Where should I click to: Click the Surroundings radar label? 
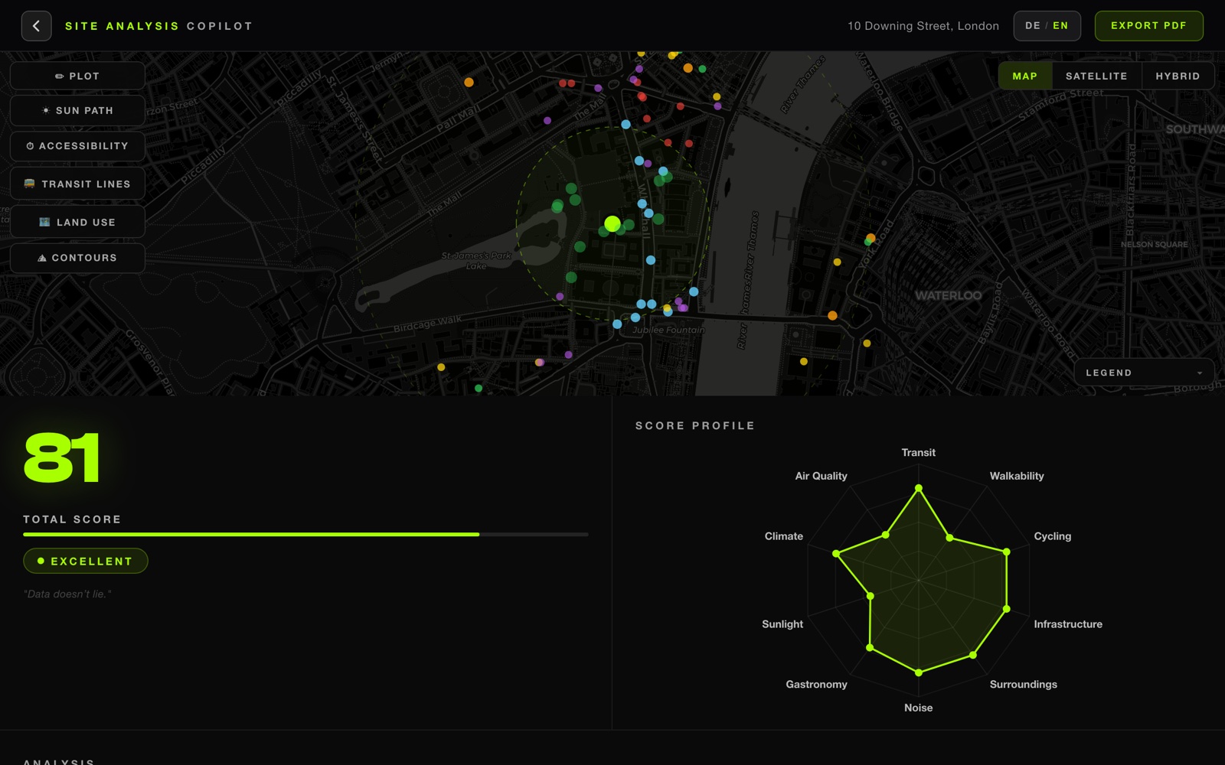tap(1023, 685)
